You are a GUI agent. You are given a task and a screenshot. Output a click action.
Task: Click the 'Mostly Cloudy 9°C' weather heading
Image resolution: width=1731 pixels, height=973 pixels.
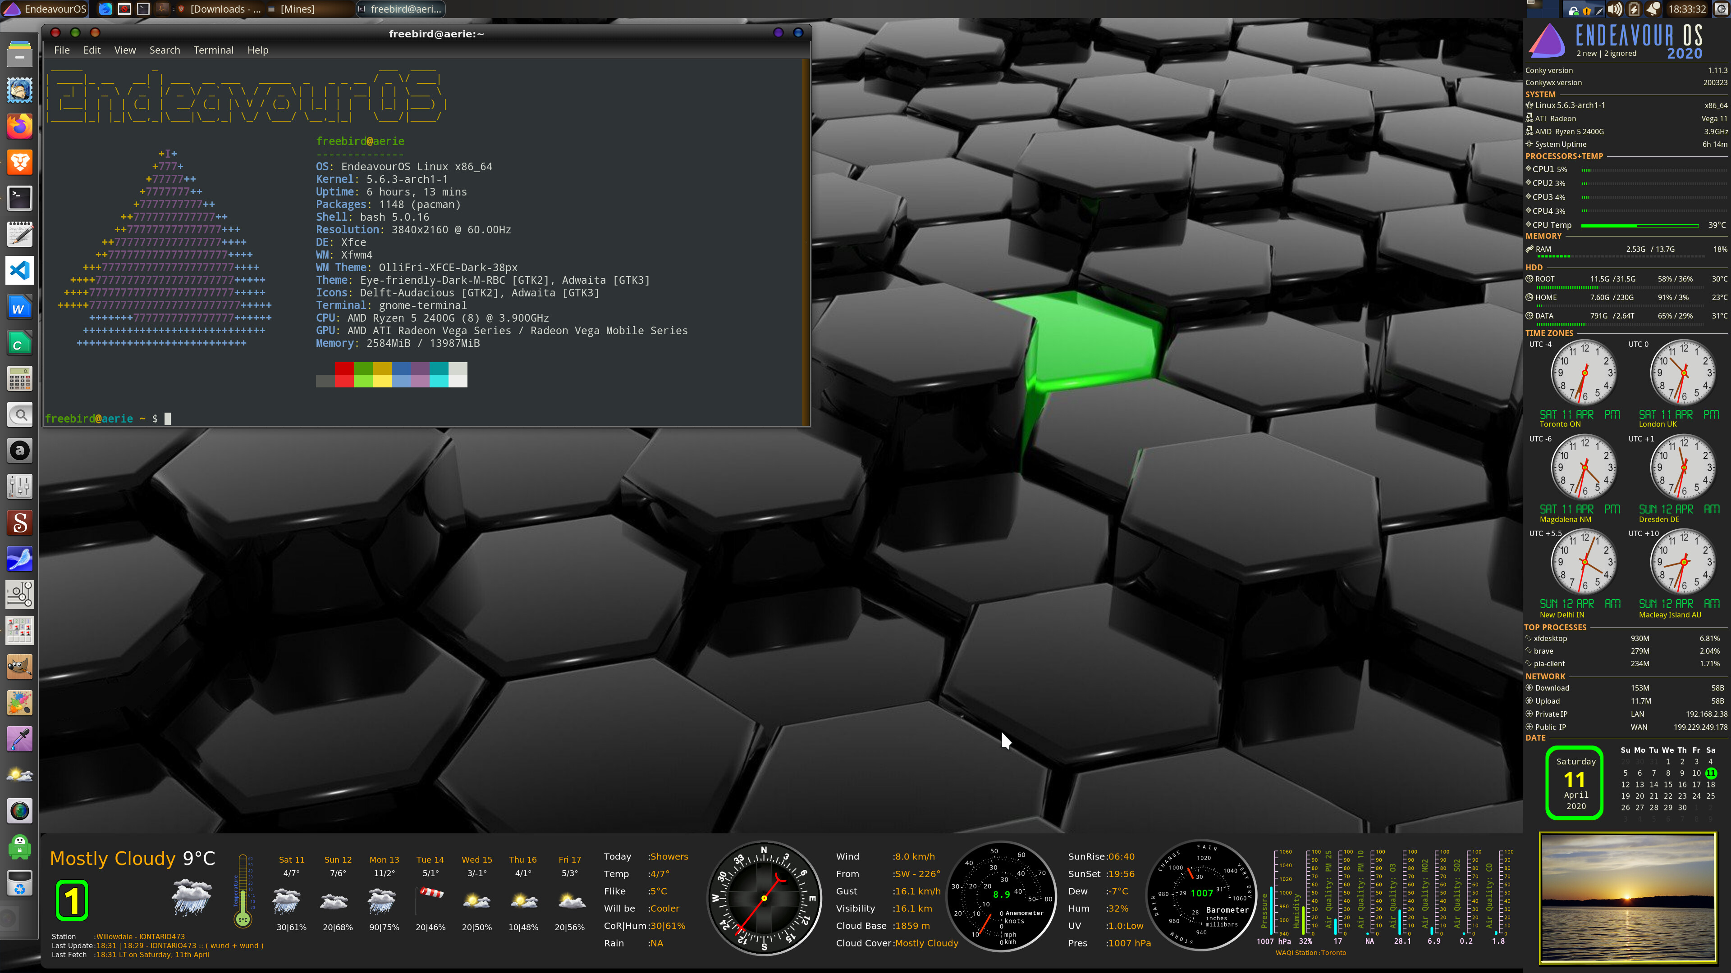click(133, 858)
